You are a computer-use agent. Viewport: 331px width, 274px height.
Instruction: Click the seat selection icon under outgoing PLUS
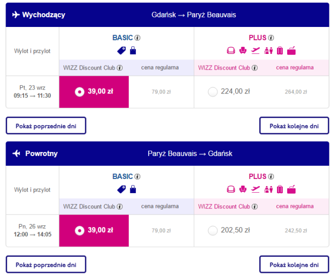click(243, 51)
